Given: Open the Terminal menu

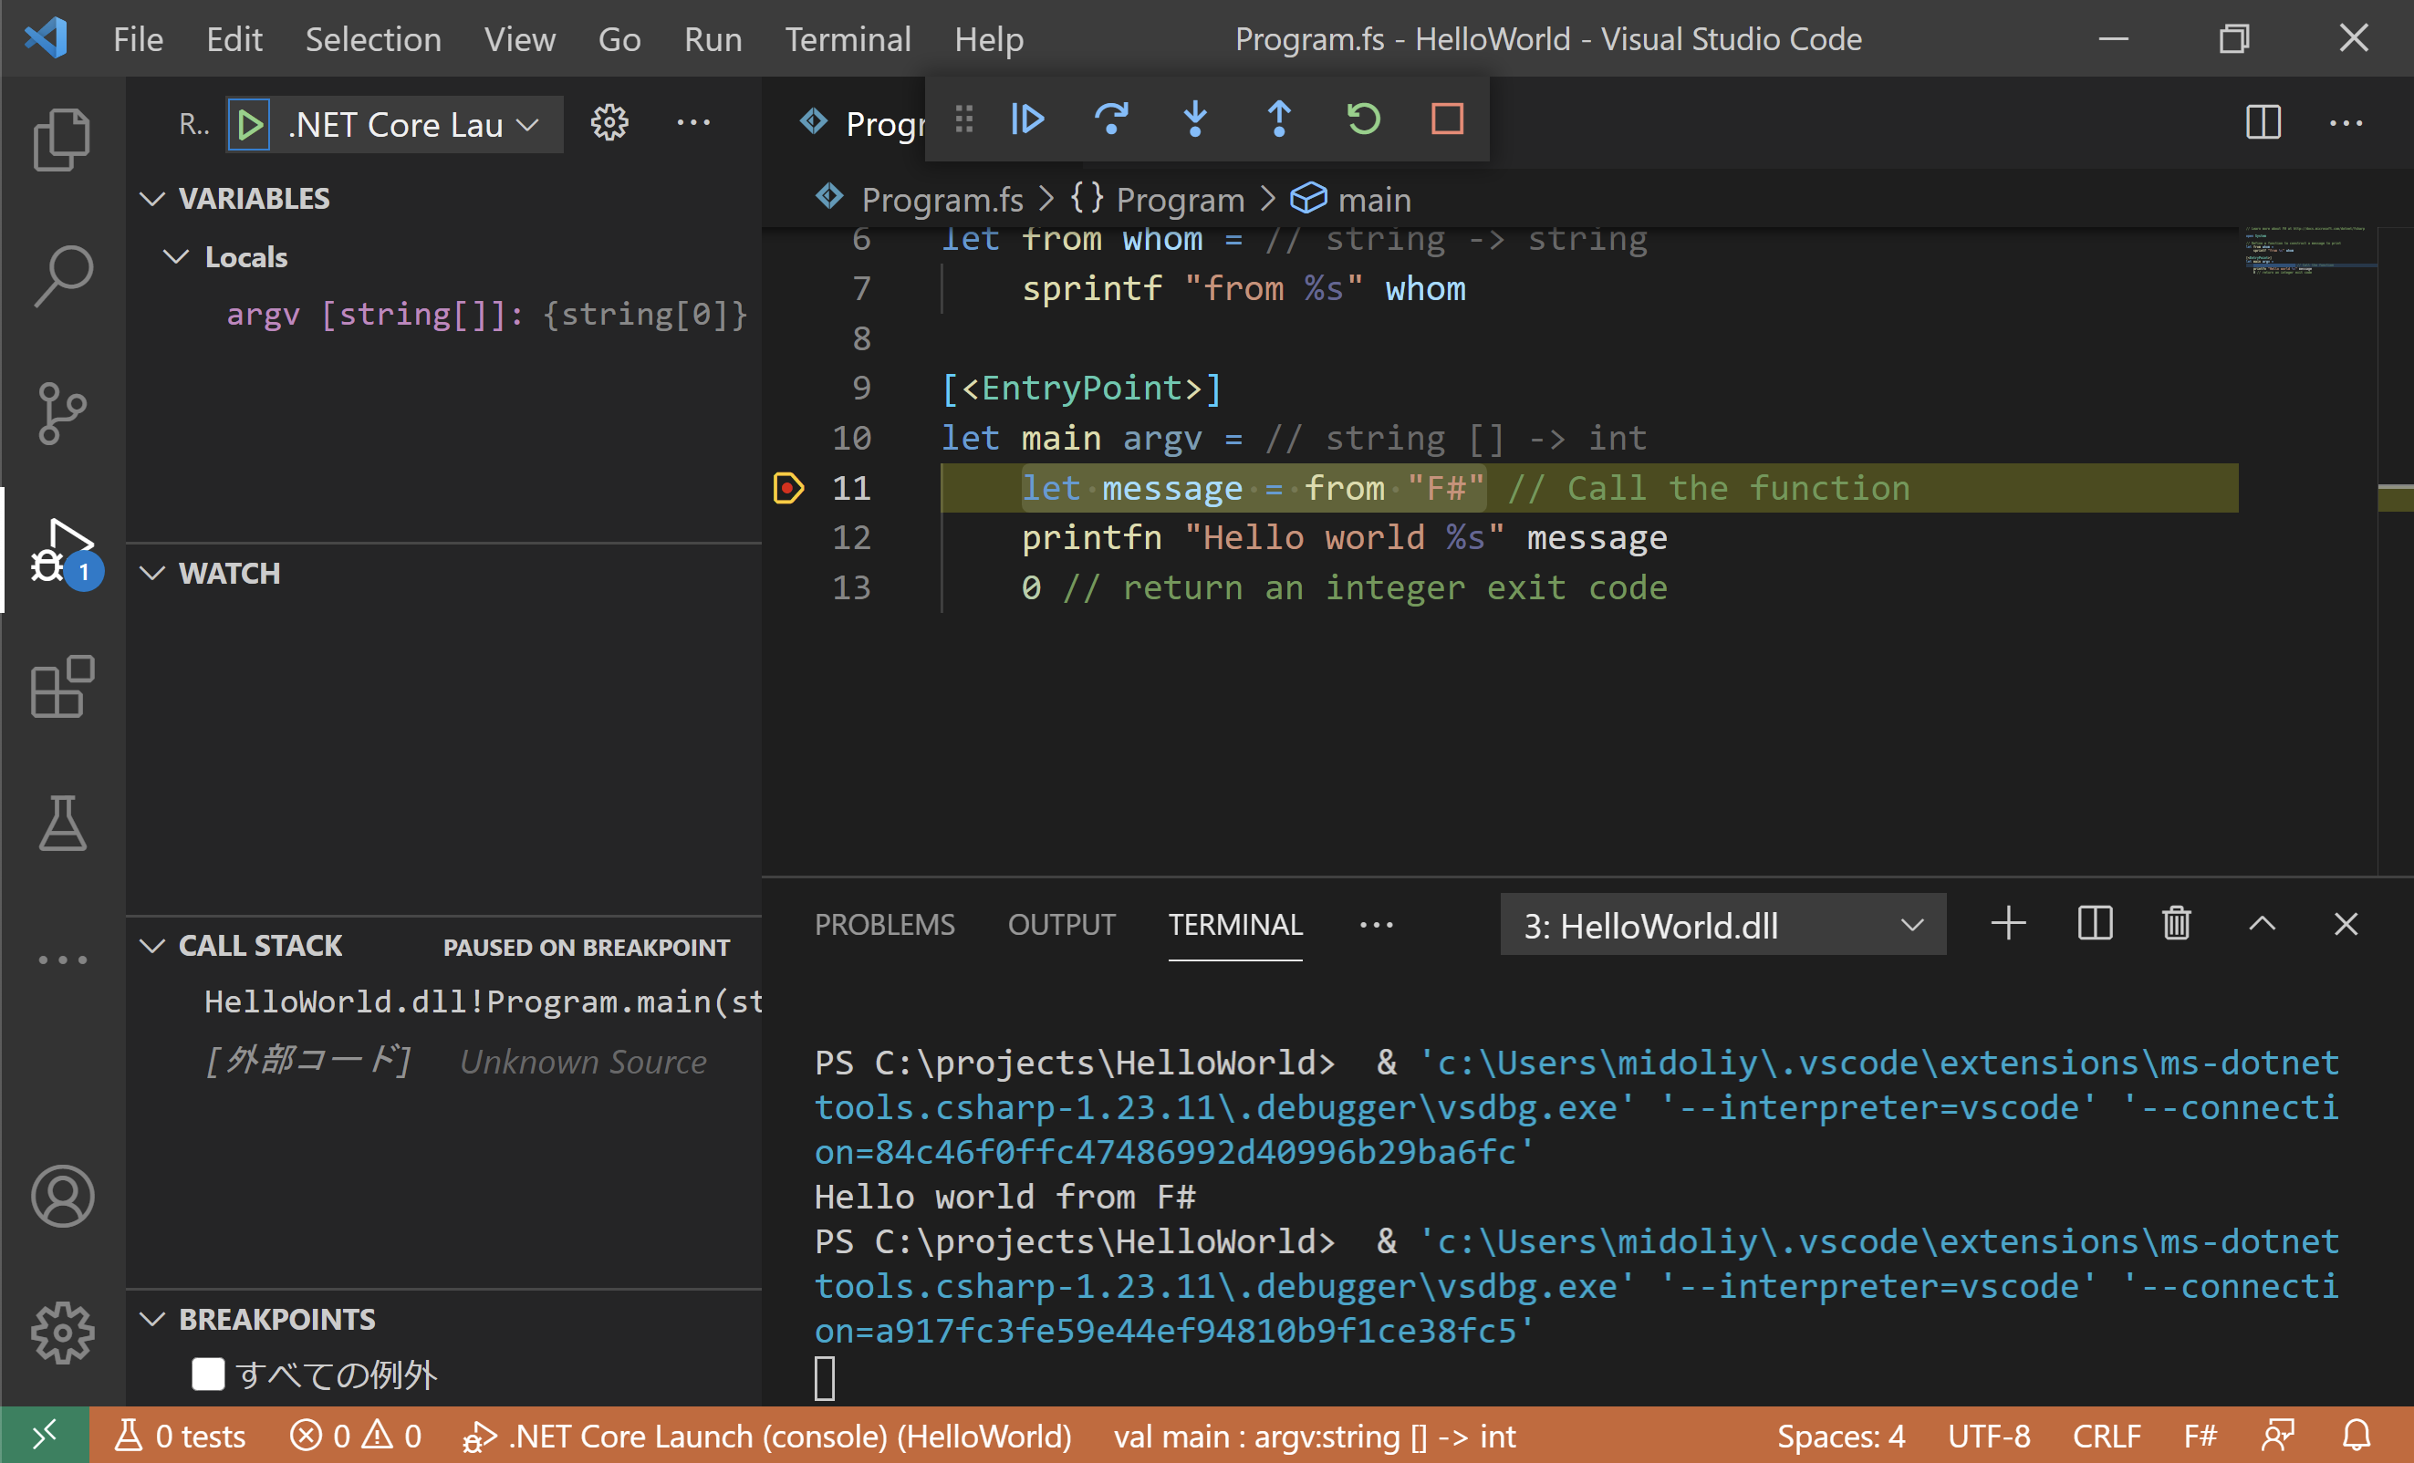Looking at the screenshot, I should [848, 39].
